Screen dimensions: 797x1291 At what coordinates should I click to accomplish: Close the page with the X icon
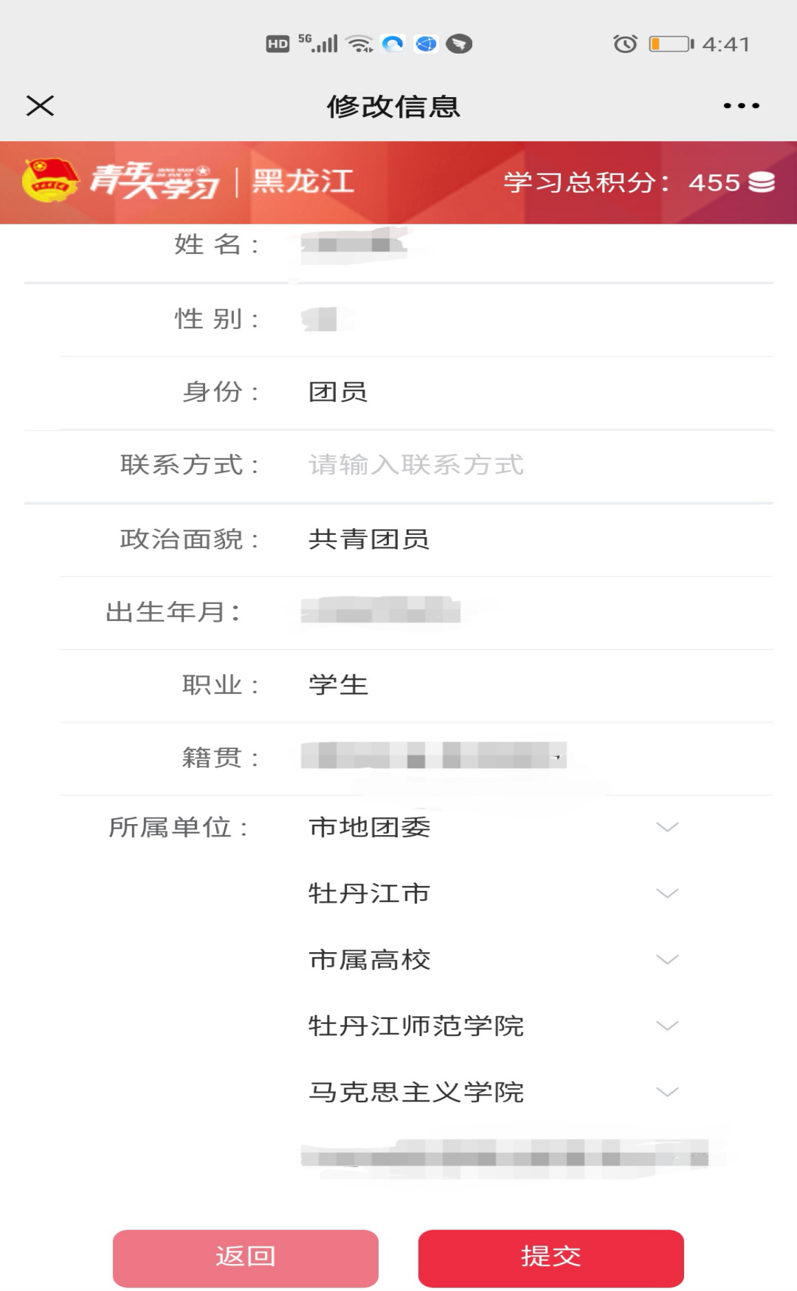(40, 106)
